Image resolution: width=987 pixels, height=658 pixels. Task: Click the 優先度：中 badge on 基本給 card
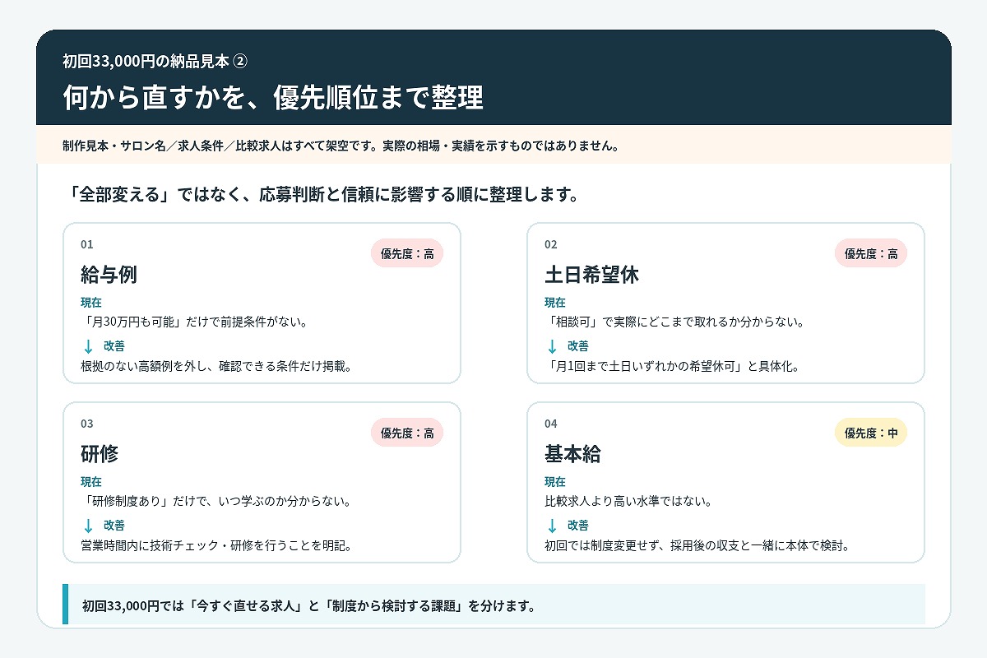[x=871, y=433]
